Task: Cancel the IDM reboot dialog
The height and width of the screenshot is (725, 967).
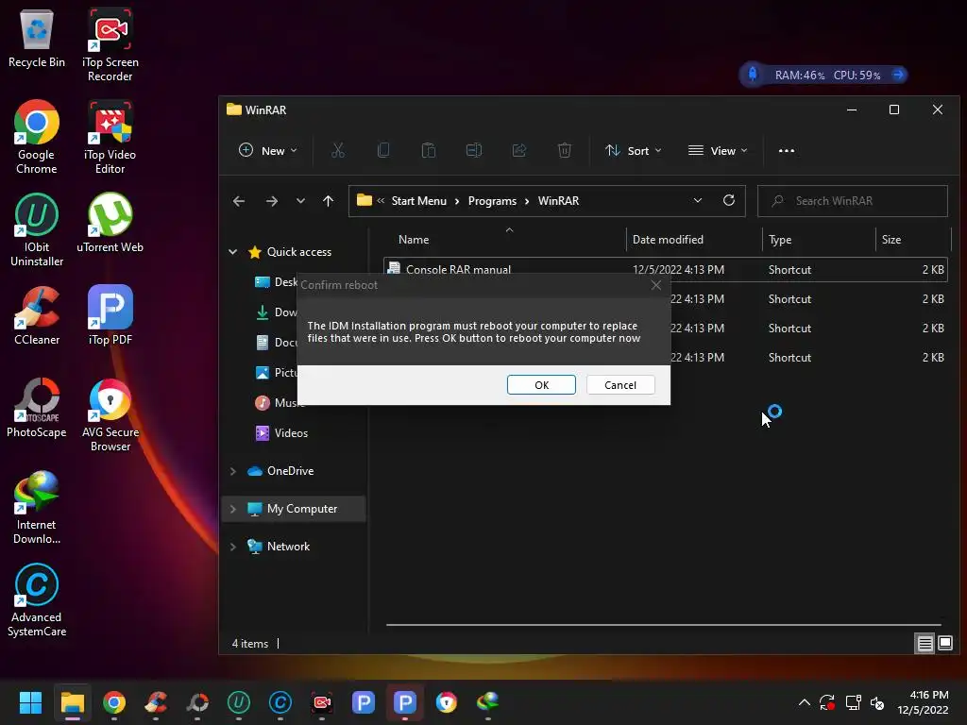Action: pyautogui.click(x=619, y=385)
